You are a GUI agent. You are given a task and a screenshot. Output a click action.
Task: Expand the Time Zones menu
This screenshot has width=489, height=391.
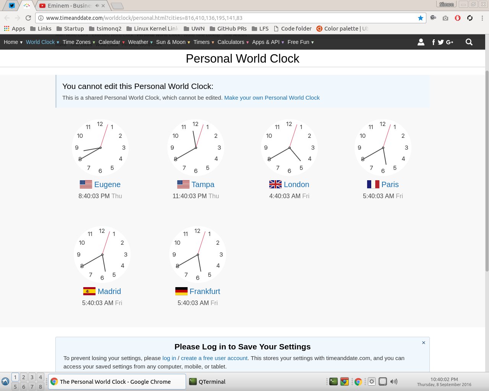pos(79,42)
